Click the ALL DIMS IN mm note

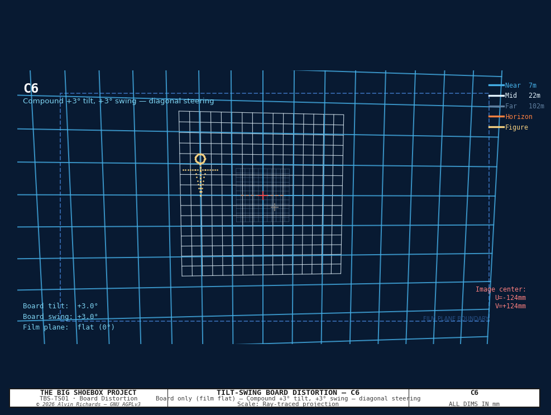click(474, 404)
